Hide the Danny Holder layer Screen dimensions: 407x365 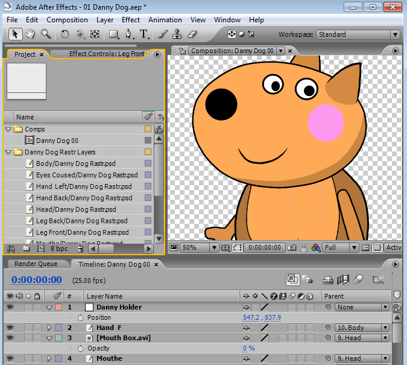[10, 307]
